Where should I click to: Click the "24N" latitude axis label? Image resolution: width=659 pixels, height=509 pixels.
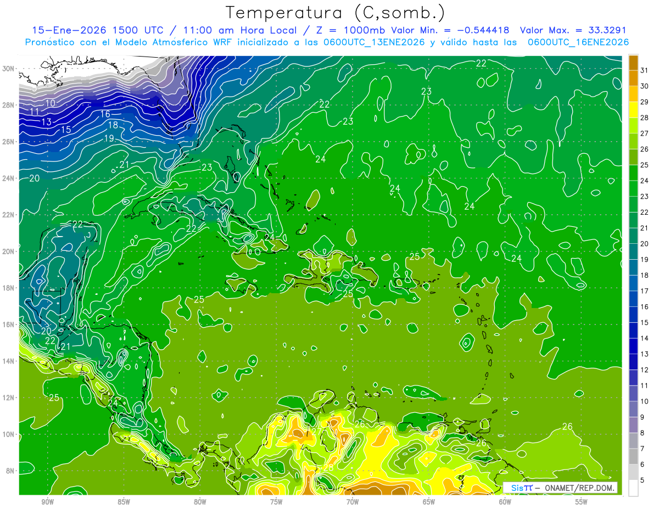tap(8, 178)
